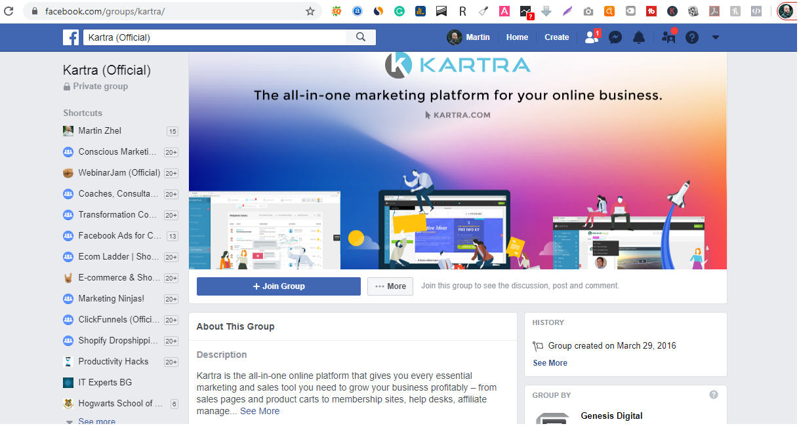Click the Kartra cover photo

[458, 161]
